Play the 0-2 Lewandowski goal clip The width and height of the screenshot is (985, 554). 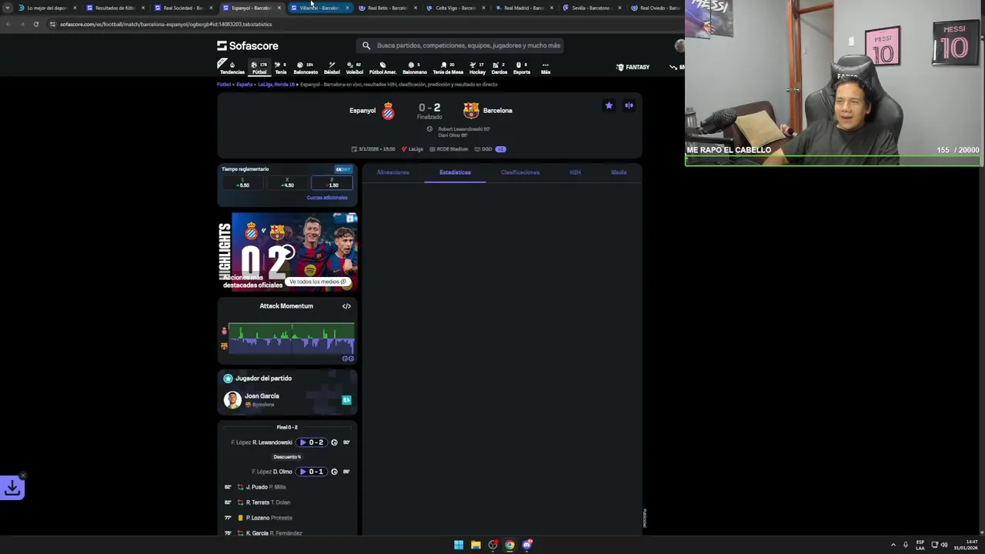(313, 442)
